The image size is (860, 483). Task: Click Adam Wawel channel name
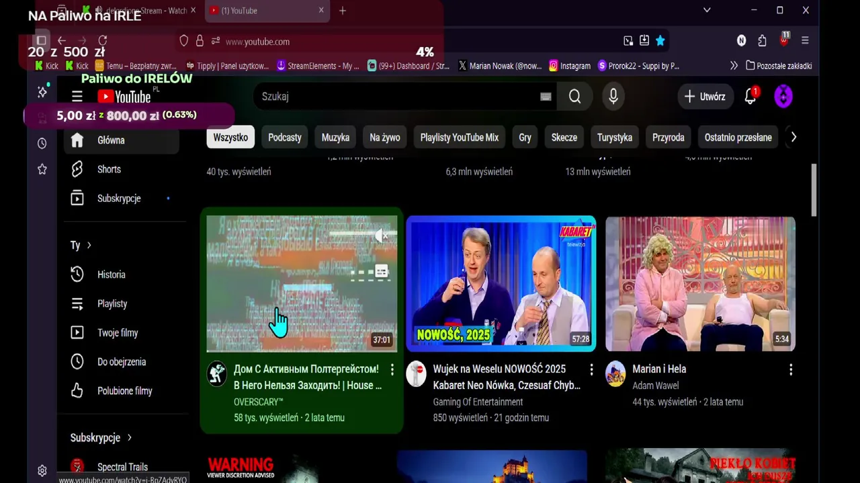656,386
